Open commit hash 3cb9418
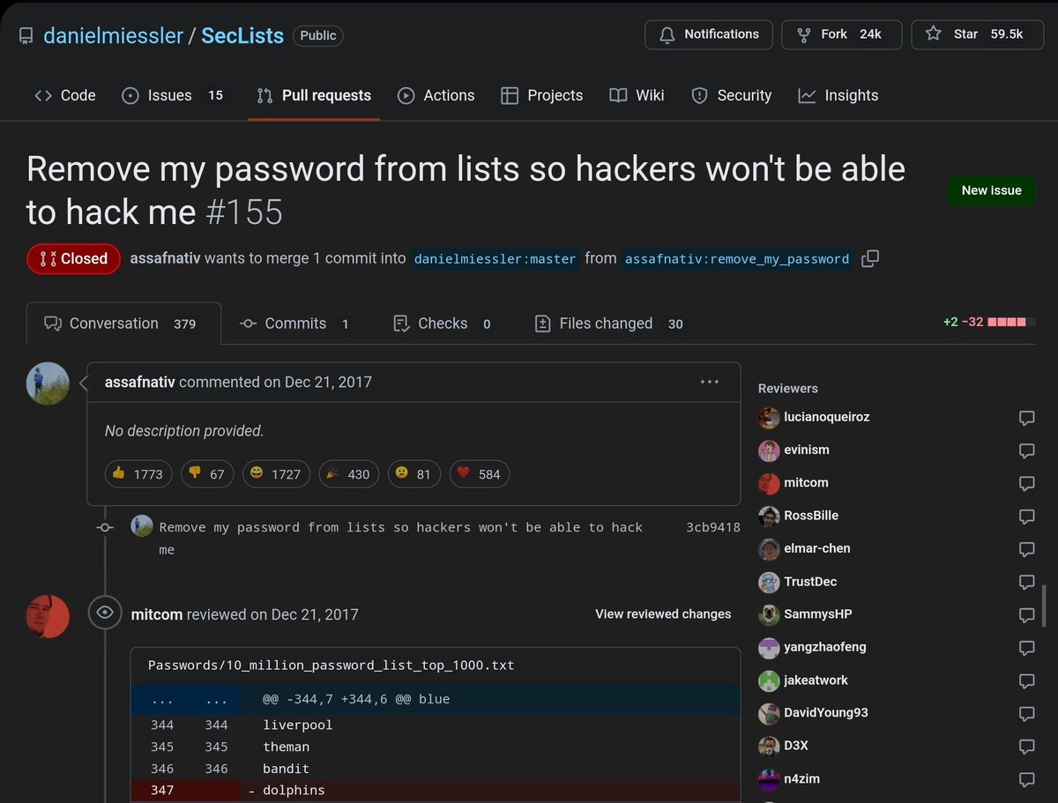Screen dimensions: 1058x803 click(x=712, y=527)
